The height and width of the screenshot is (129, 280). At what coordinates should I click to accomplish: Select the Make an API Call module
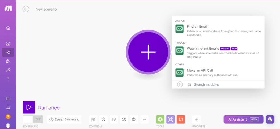(x=218, y=73)
